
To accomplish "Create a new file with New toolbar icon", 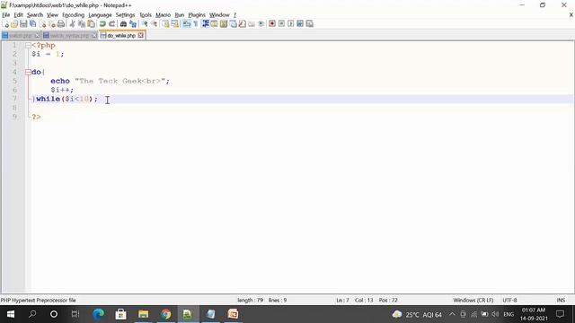I will 5,24.
